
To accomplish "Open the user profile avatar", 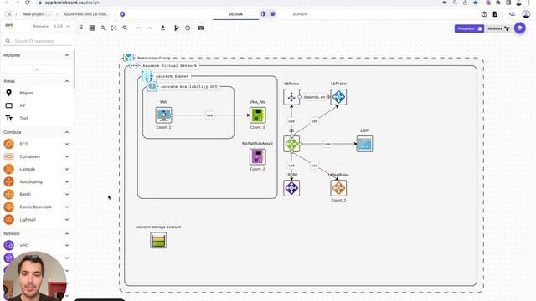I will (x=526, y=14).
